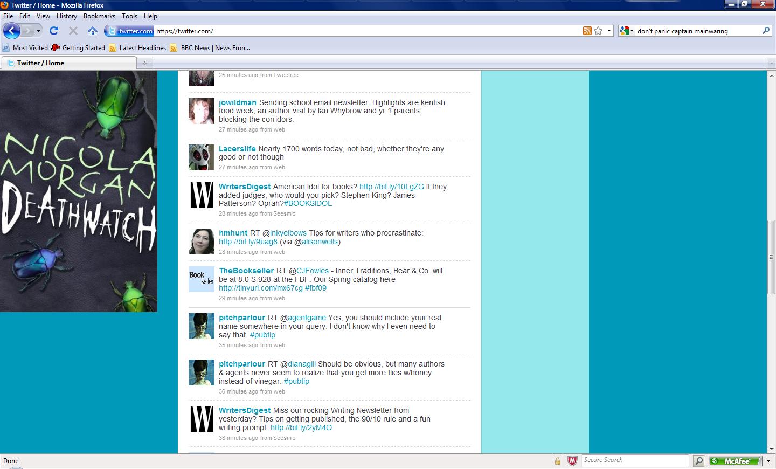Screen dimensions: 776x469
Task: Click the padlock security icon in status bar
Action: pyautogui.click(x=558, y=461)
